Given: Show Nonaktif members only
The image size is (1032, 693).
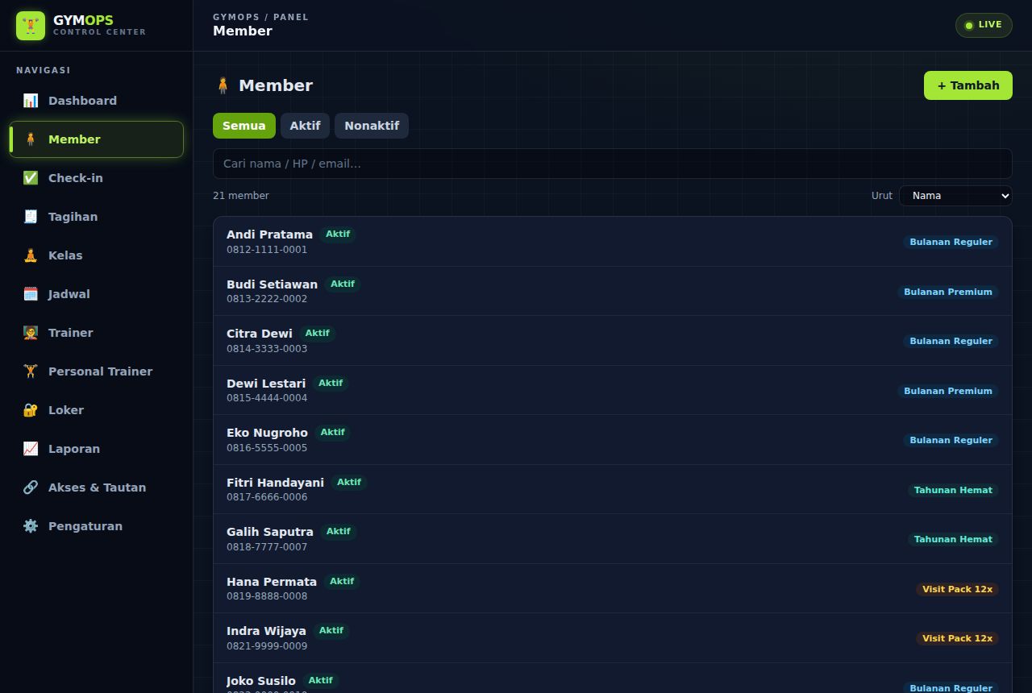Looking at the screenshot, I should coord(372,126).
